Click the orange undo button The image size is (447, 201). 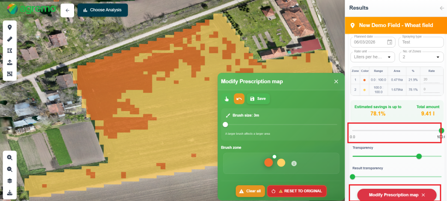pos(239,99)
